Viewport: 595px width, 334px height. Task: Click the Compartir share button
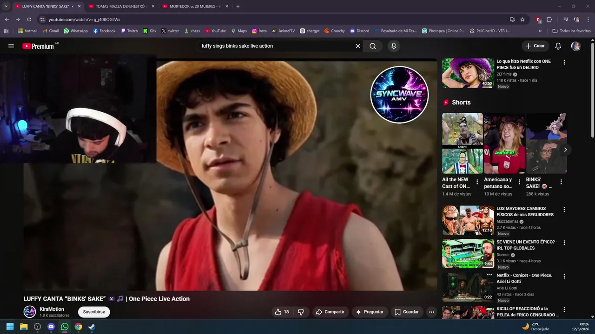(330, 312)
